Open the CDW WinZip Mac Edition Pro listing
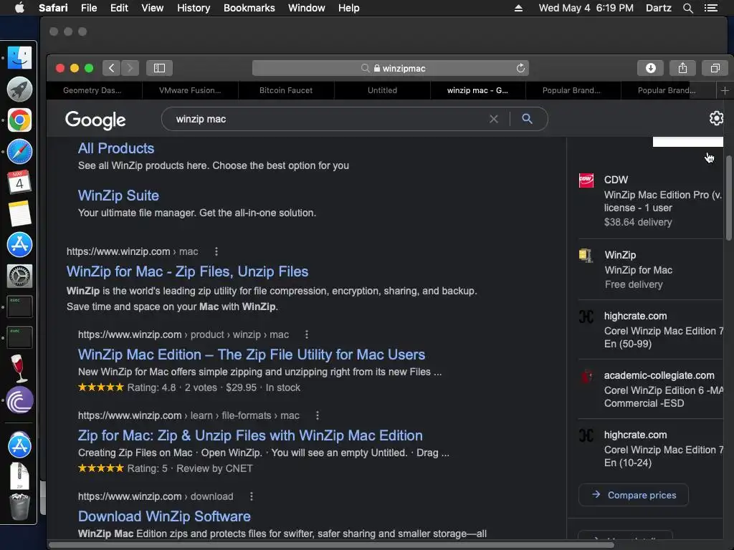The width and height of the screenshot is (734, 550). [x=651, y=201]
